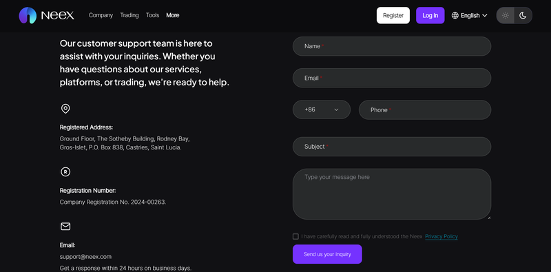This screenshot has width=551, height=272.
Task: Click the support@neex.com email address
Action: [85, 257]
